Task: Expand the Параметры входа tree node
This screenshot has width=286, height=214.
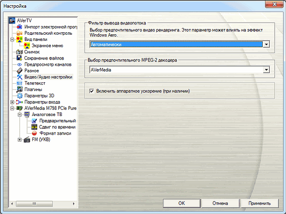Action: click(x=12, y=102)
